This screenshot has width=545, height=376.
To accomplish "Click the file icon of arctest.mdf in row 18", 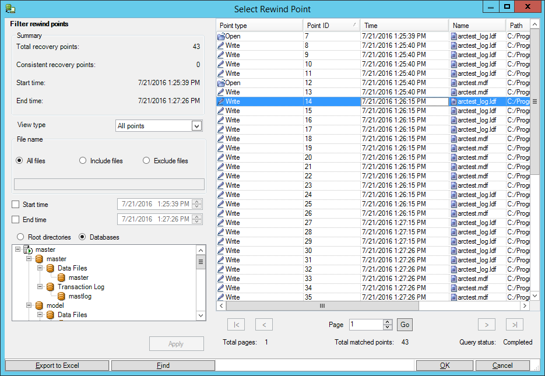I will coord(453,139).
